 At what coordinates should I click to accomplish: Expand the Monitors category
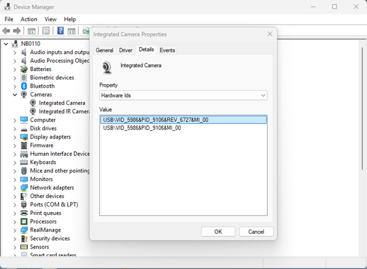15,179
